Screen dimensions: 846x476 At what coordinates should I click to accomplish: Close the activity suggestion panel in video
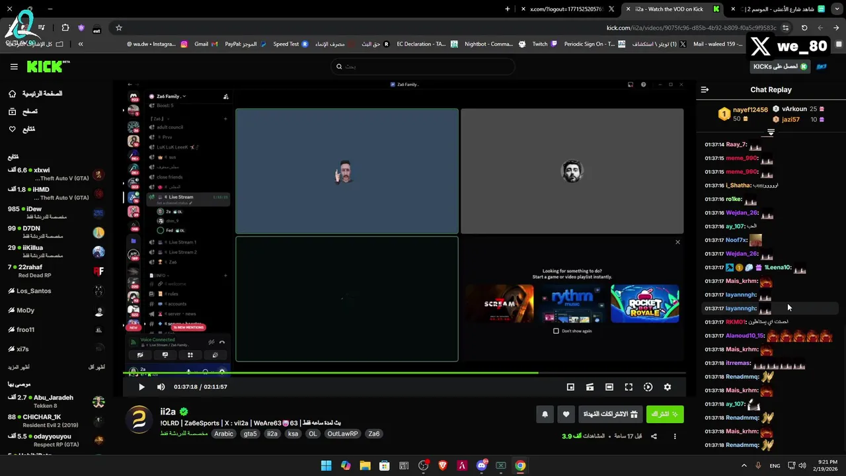[x=677, y=242]
